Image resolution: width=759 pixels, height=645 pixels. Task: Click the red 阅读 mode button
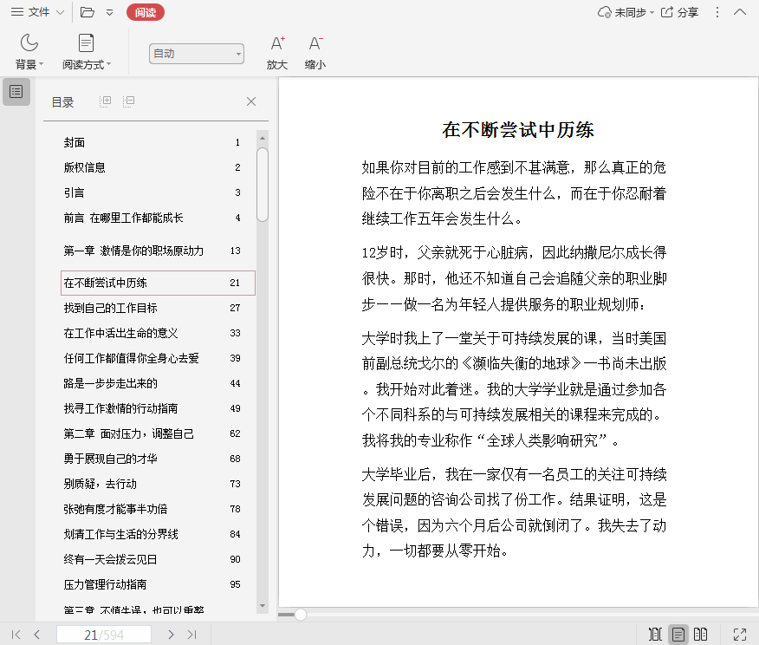tap(146, 13)
